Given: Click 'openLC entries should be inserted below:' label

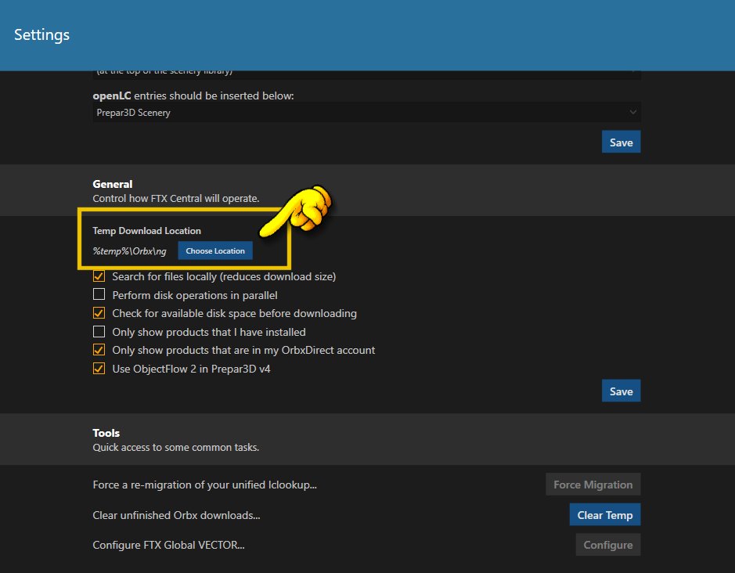Looking at the screenshot, I should (193, 95).
